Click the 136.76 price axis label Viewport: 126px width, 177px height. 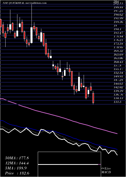coord(118,95)
